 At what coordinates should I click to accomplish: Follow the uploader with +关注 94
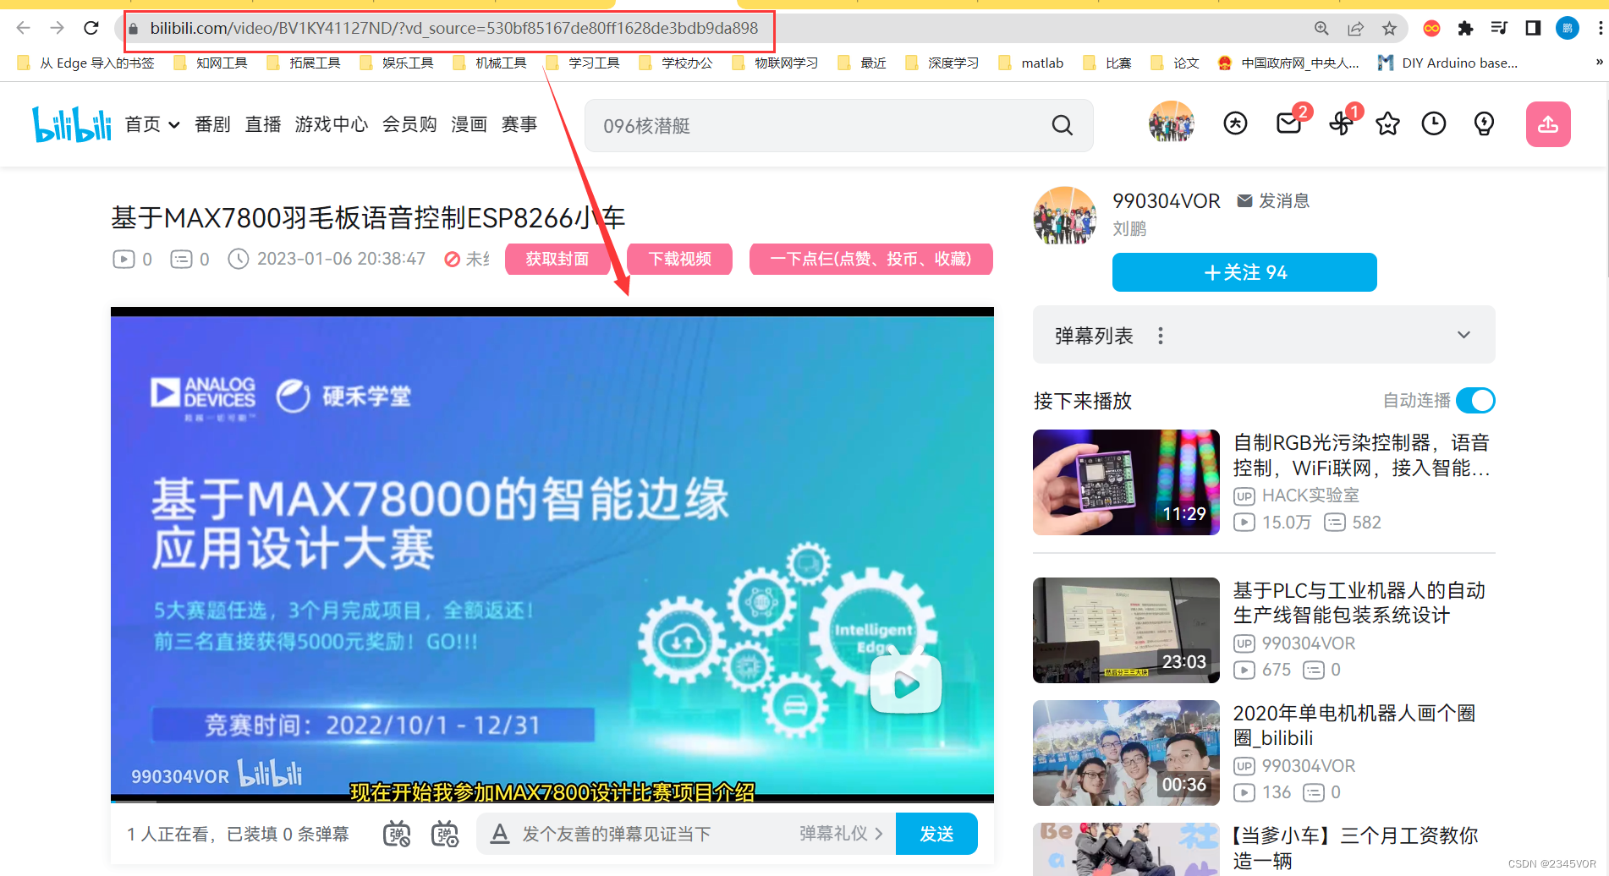[x=1244, y=272]
